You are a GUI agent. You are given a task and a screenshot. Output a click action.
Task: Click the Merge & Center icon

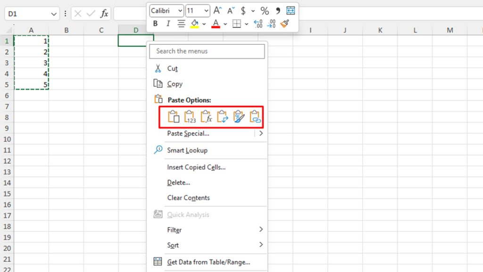coord(291,10)
